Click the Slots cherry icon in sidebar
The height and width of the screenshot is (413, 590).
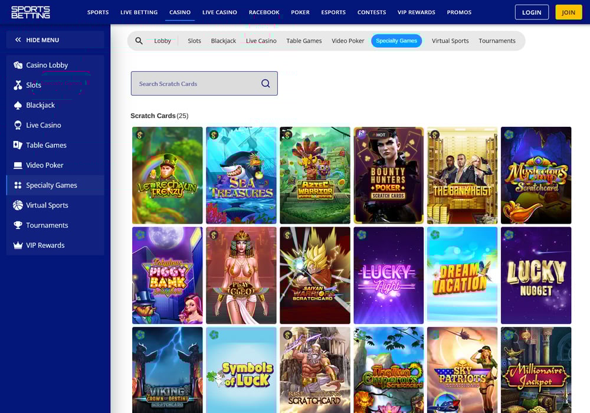(x=18, y=85)
